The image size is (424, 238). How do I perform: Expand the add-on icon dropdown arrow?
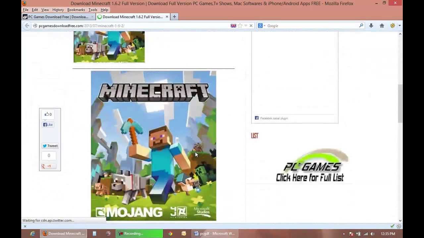click(x=399, y=26)
